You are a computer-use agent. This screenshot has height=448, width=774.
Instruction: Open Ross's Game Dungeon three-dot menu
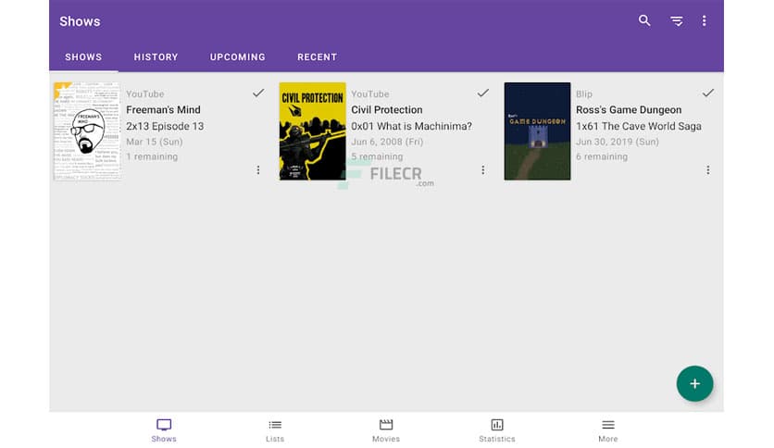coord(707,170)
